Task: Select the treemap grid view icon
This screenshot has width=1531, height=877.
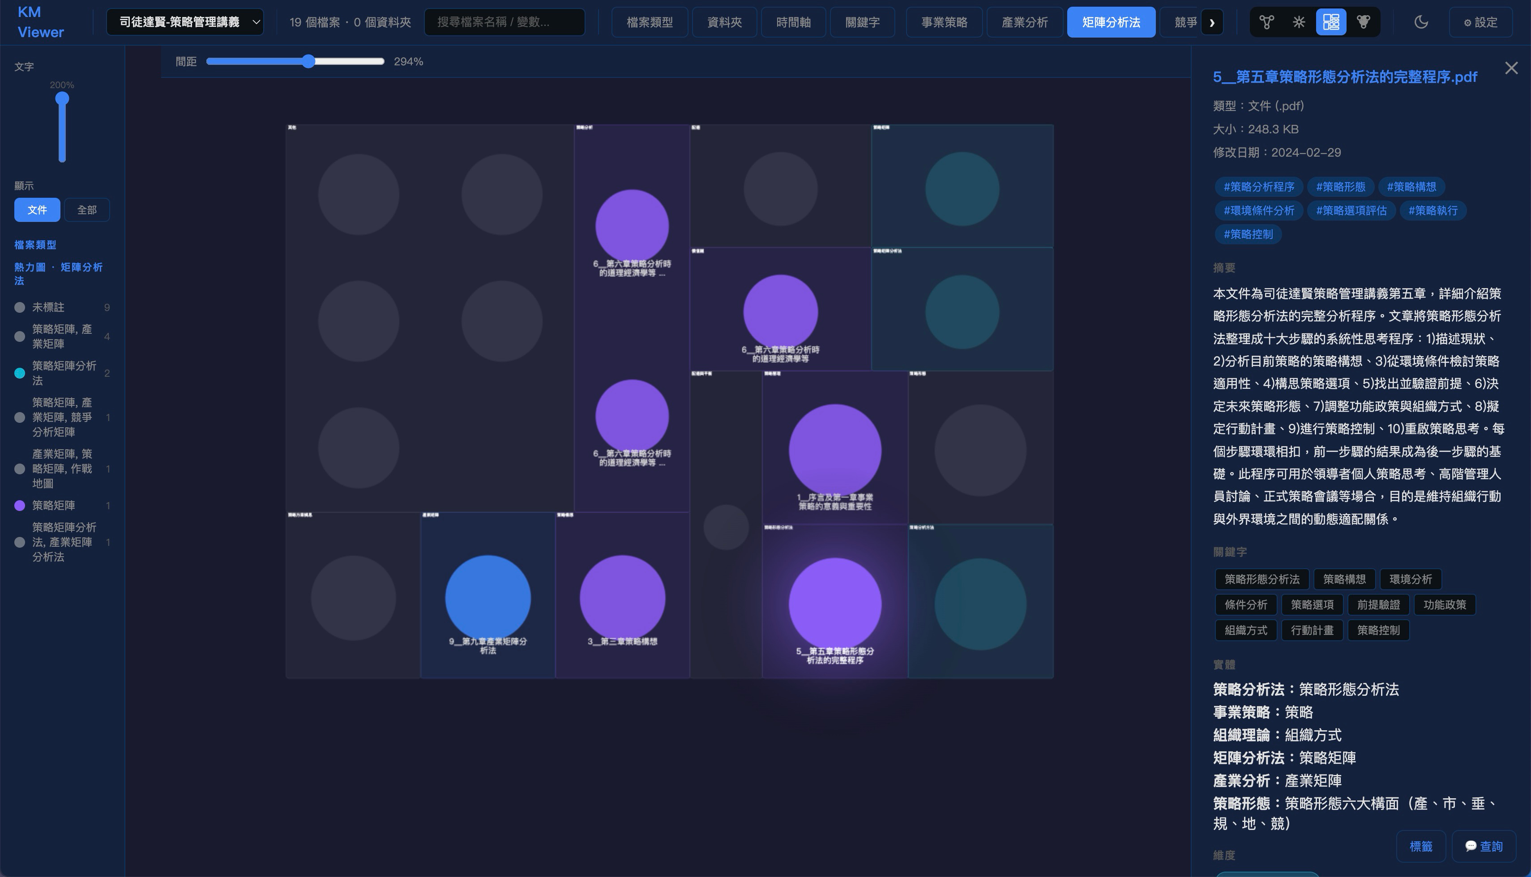Action: pos(1330,22)
